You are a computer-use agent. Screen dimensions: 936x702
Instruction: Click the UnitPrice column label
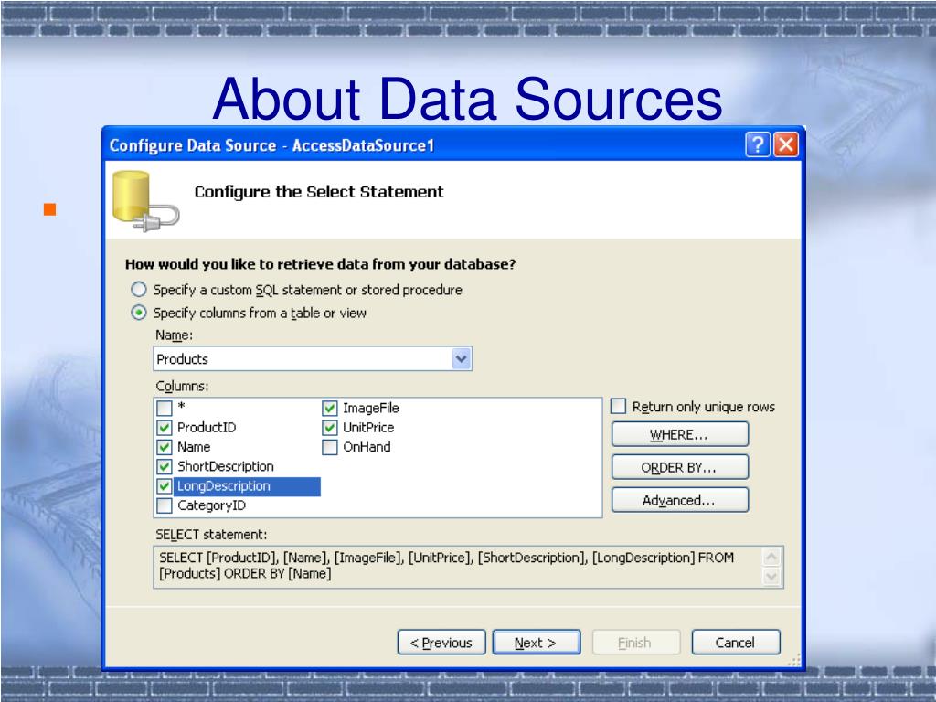click(x=368, y=428)
